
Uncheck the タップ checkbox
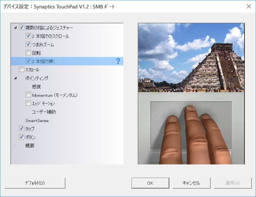pos(21,129)
